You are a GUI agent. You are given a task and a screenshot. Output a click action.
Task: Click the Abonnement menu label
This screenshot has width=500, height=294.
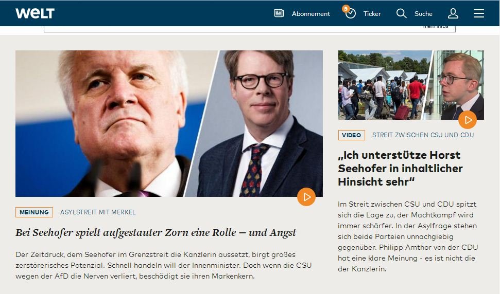311,14
